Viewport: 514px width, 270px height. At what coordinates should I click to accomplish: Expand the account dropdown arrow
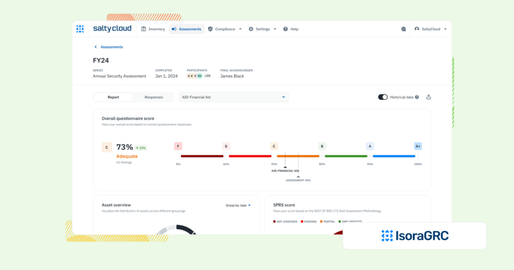click(x=445, y=29)
